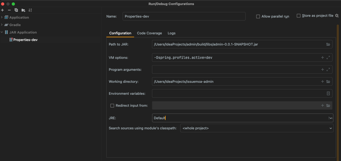The height and width of the screenshot is (161, 341).
Task: Create a new folder for configurations
Action: pyautogui.click(x=23, y=10)
